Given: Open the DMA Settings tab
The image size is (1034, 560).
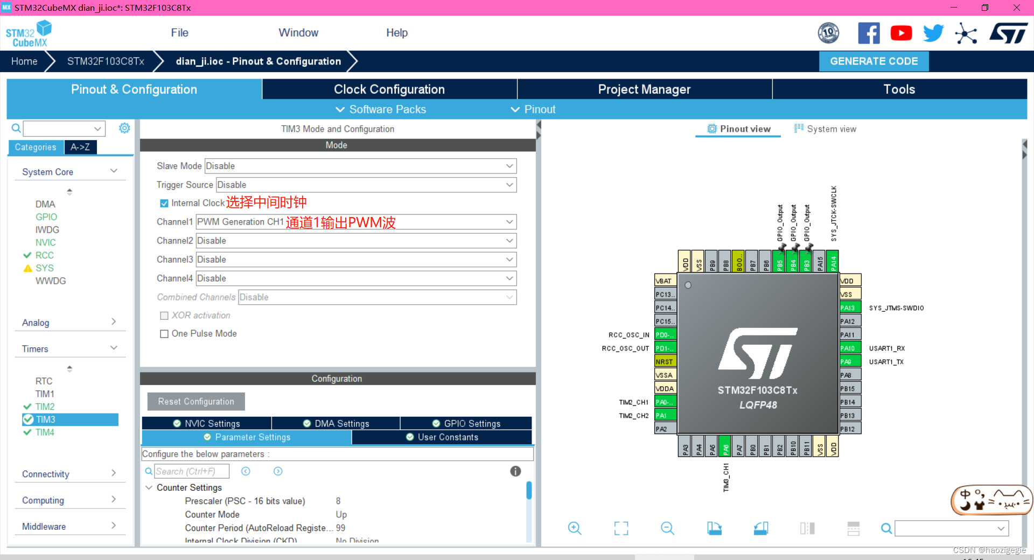Looking at the screenshot, I should pyautogui.click(x=336, y=423).
